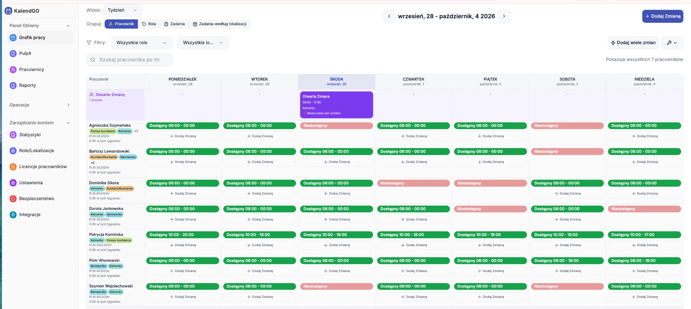Image resolution: width=691 pixels, height=309 pixels.
Task: Click employee name Piotr Wisniewski
Action: point(104,260)
